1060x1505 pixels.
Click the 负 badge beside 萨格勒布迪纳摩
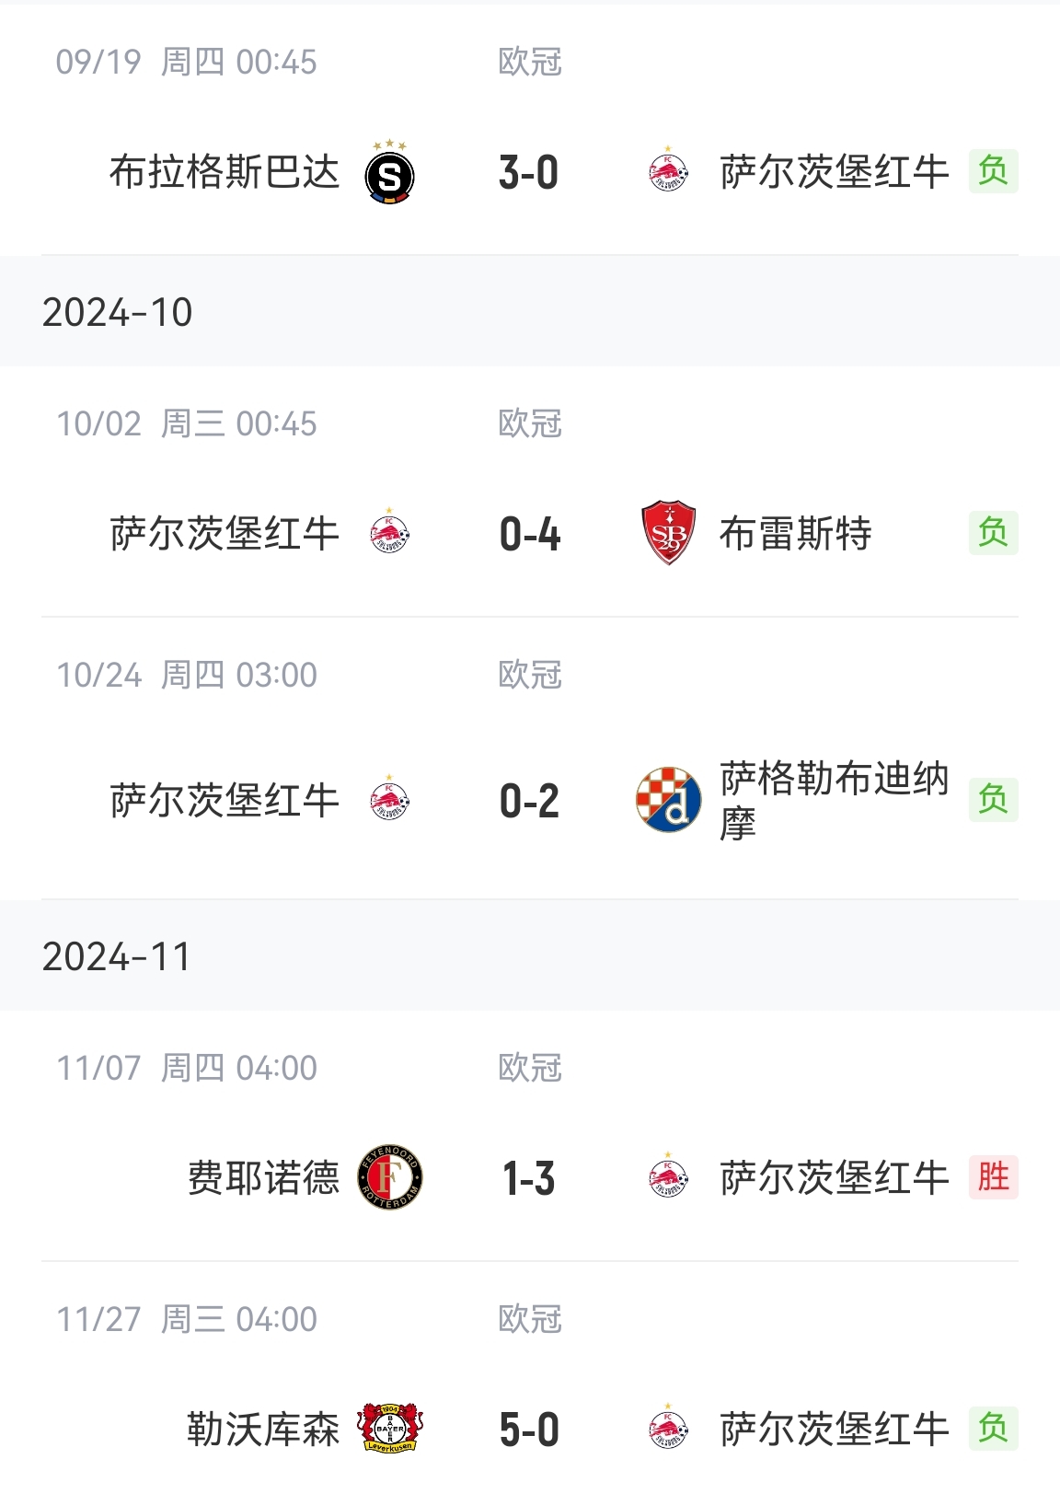pyautogui.click(x=993, y=799)
